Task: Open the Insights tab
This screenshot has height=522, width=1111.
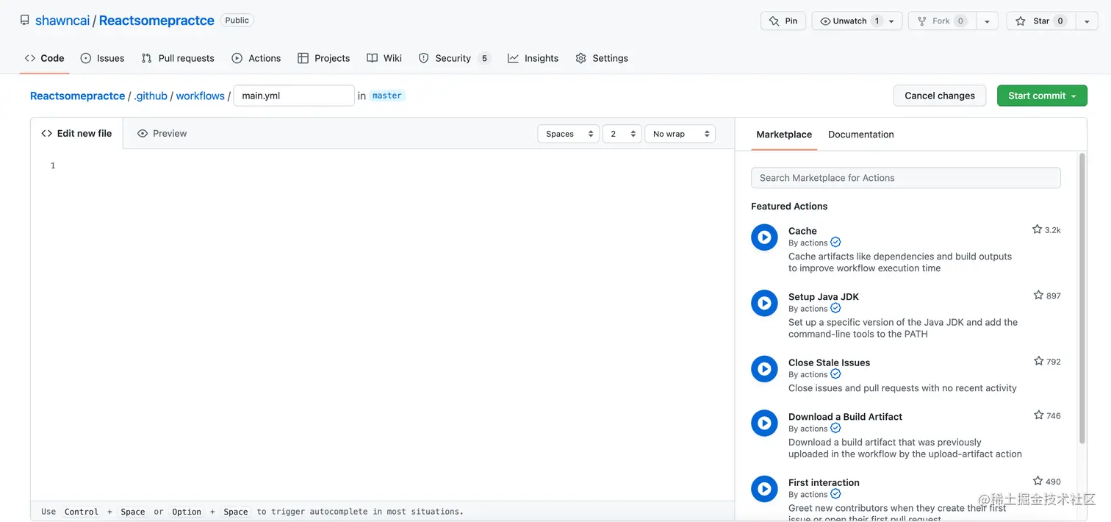Action: tap(533, 58)
